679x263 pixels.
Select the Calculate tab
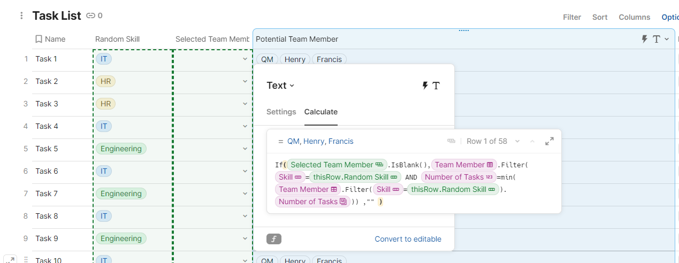click(x=321, y=112)
